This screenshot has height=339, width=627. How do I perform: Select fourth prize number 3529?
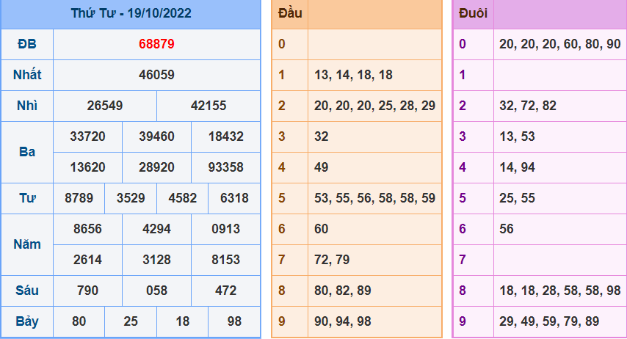[x=131, y=198]
